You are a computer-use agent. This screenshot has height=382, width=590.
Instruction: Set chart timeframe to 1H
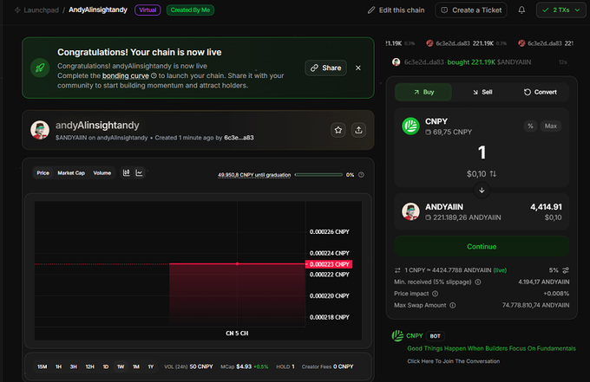point(59,366)
